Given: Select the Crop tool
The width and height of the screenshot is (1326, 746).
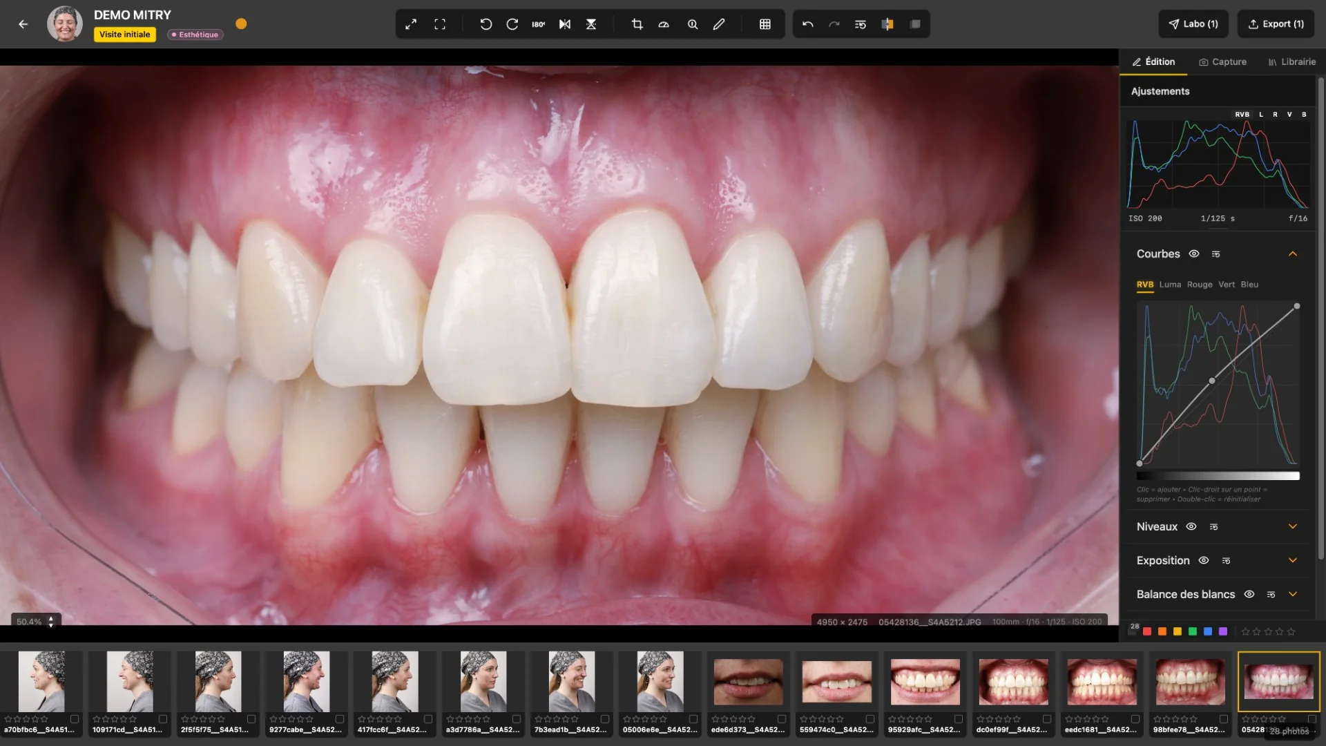Looking at the screenshot, I should [x=637, y=24].
